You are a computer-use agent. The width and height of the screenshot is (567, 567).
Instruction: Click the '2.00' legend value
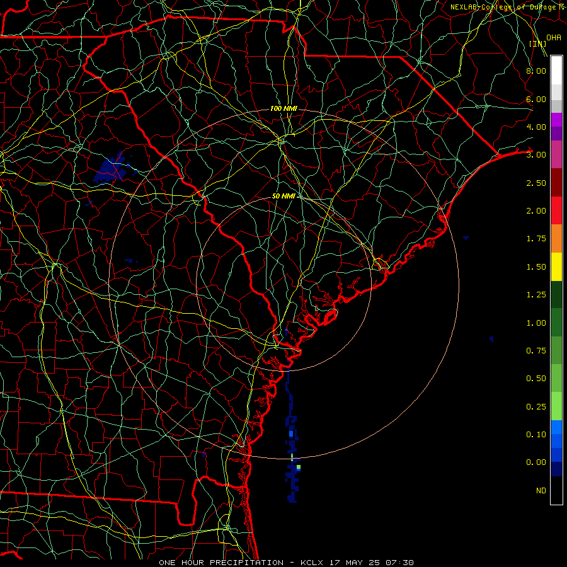click(536, 211)
